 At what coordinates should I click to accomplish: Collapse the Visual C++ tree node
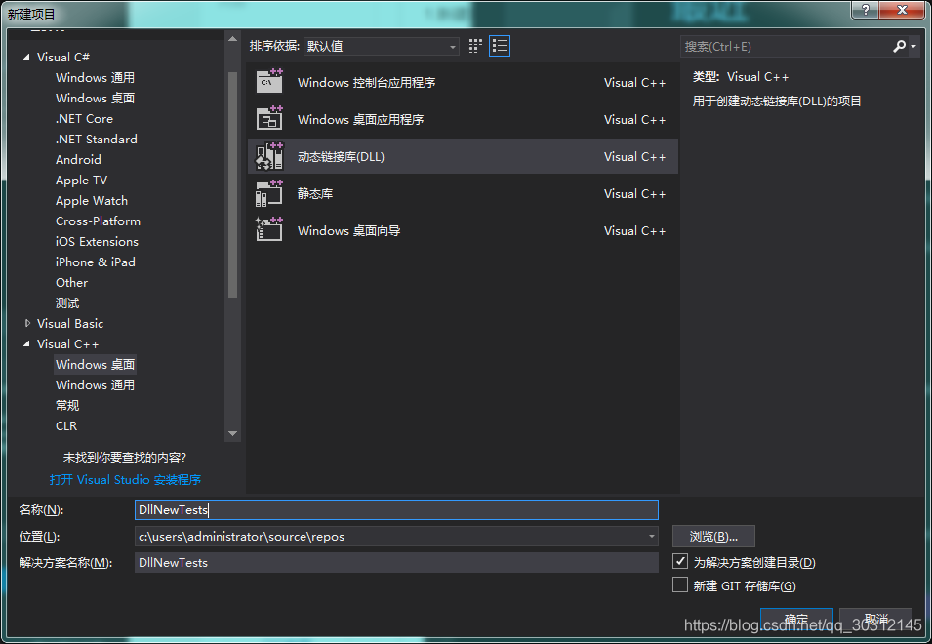[x=26, y=344]
